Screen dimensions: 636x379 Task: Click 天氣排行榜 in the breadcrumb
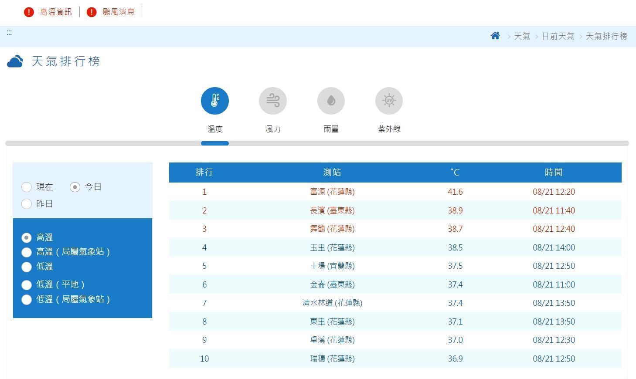coord(606,36)
